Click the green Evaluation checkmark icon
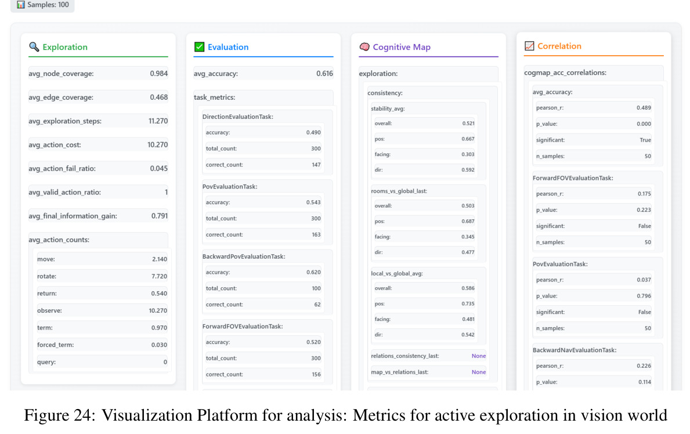This screenshot has width=690, height=434. (200, 46)
